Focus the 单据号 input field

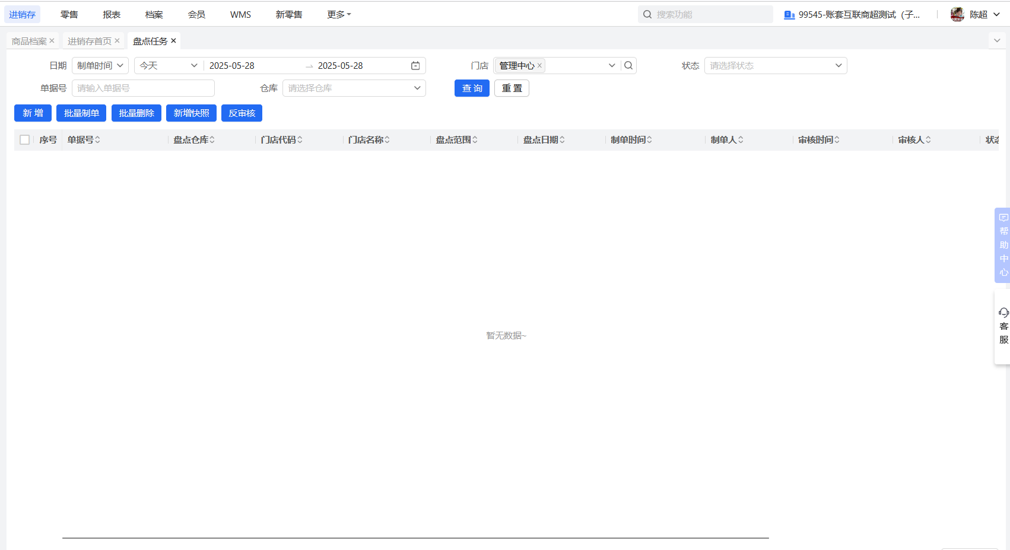tap(143, 88)
